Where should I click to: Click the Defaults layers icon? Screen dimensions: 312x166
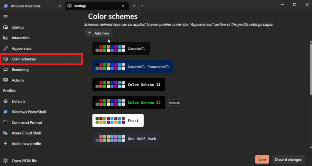pos(5,101)
